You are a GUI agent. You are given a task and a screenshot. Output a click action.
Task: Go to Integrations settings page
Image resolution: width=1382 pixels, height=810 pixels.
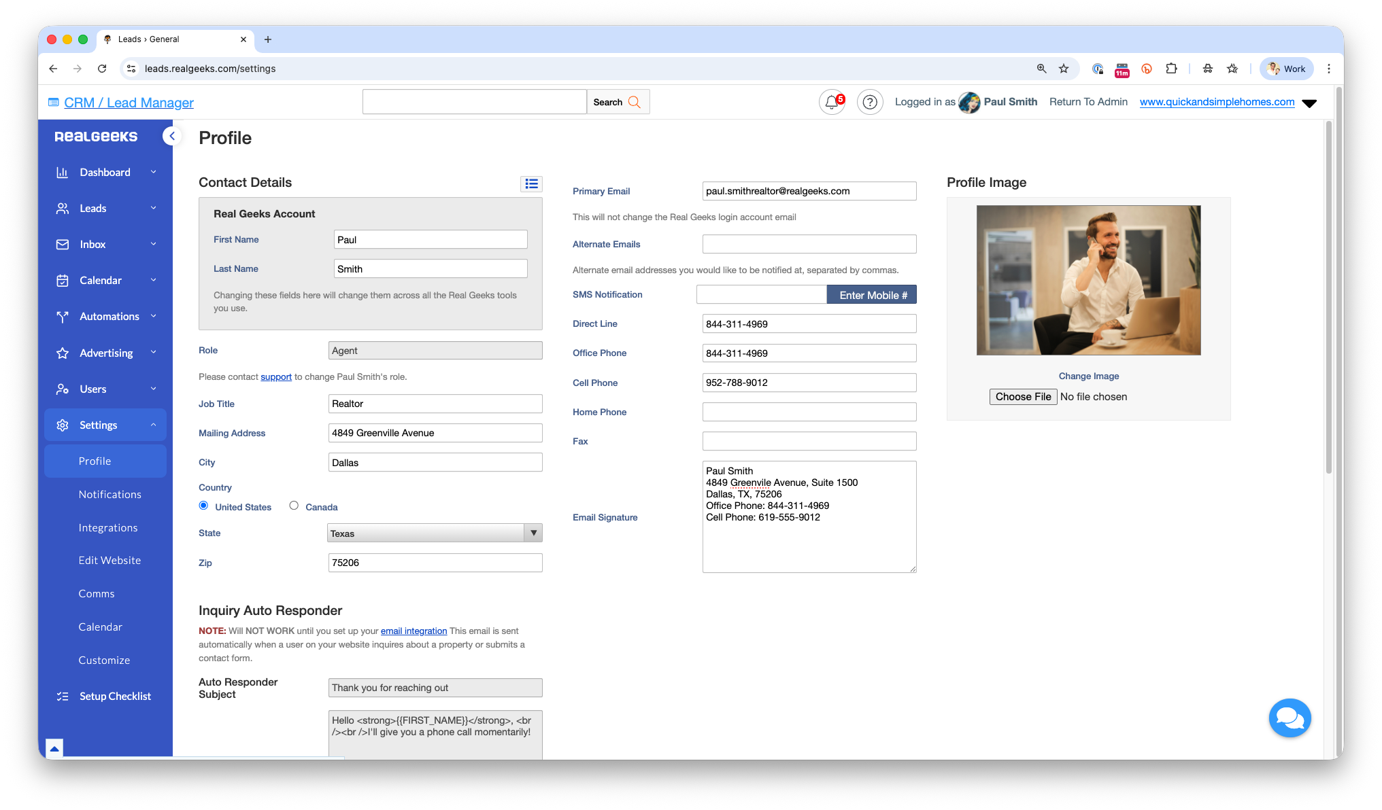point(107,528)
